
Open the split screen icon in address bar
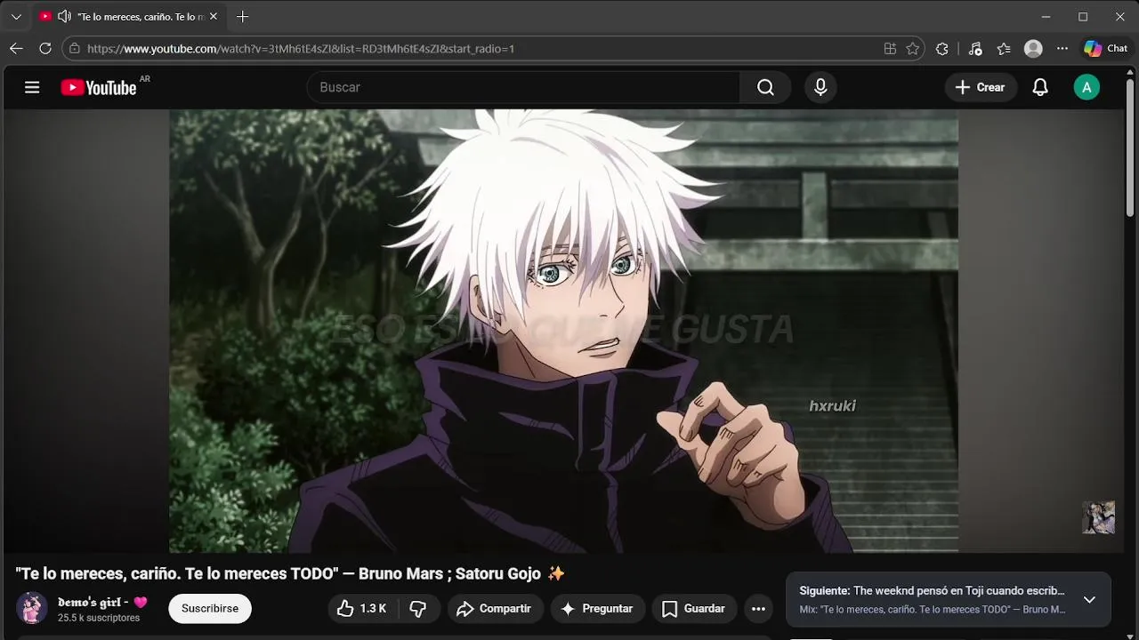[890, 49]
